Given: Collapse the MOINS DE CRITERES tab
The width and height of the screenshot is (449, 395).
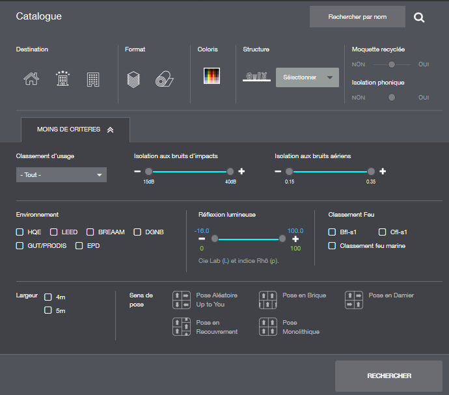Looking at the screenshot, I should coord(75,129).
